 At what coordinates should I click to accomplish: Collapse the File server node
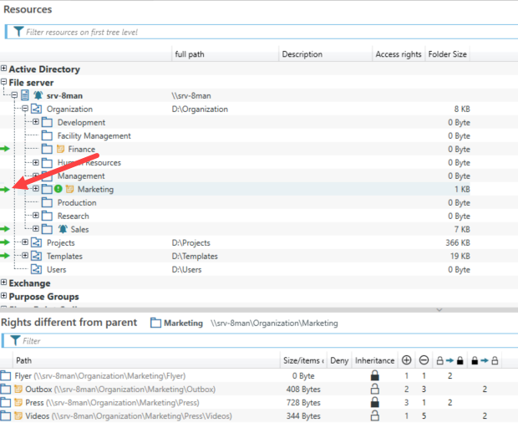click(4, 83)
